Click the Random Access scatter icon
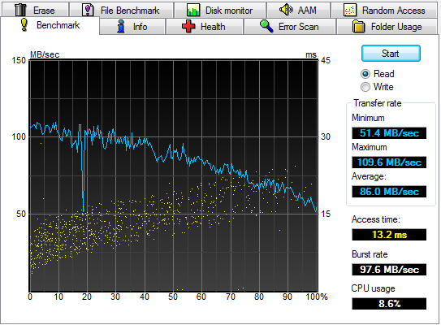 tap(350, 10)
